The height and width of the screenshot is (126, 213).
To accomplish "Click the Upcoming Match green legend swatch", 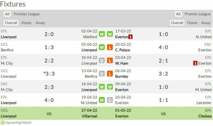I will coord(3,123).
